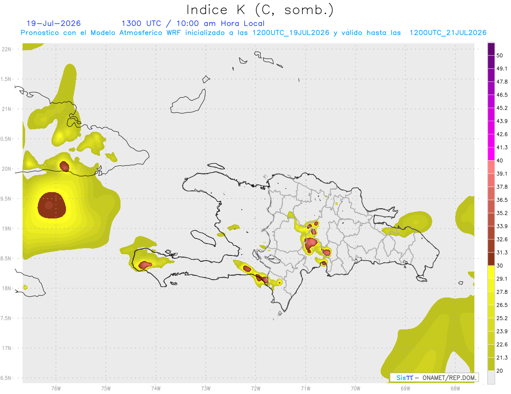Click the 'SisTT - ONAMET/REP.DOM.' credit label
The image size is (511, 394).
[x=434, y=377]
